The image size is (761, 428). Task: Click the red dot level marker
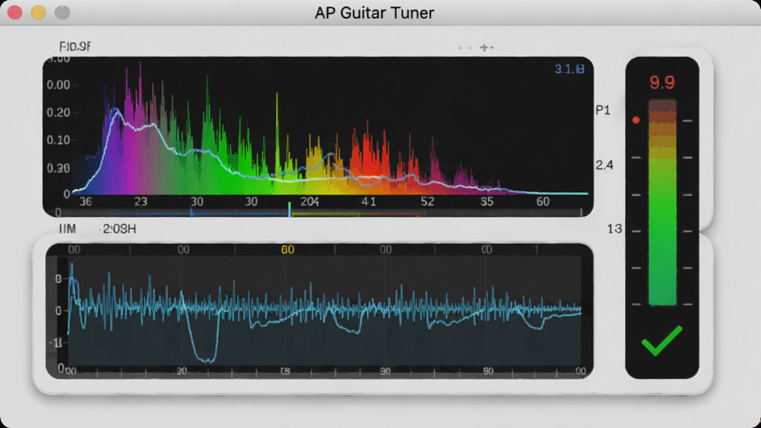tap(636, 120)
